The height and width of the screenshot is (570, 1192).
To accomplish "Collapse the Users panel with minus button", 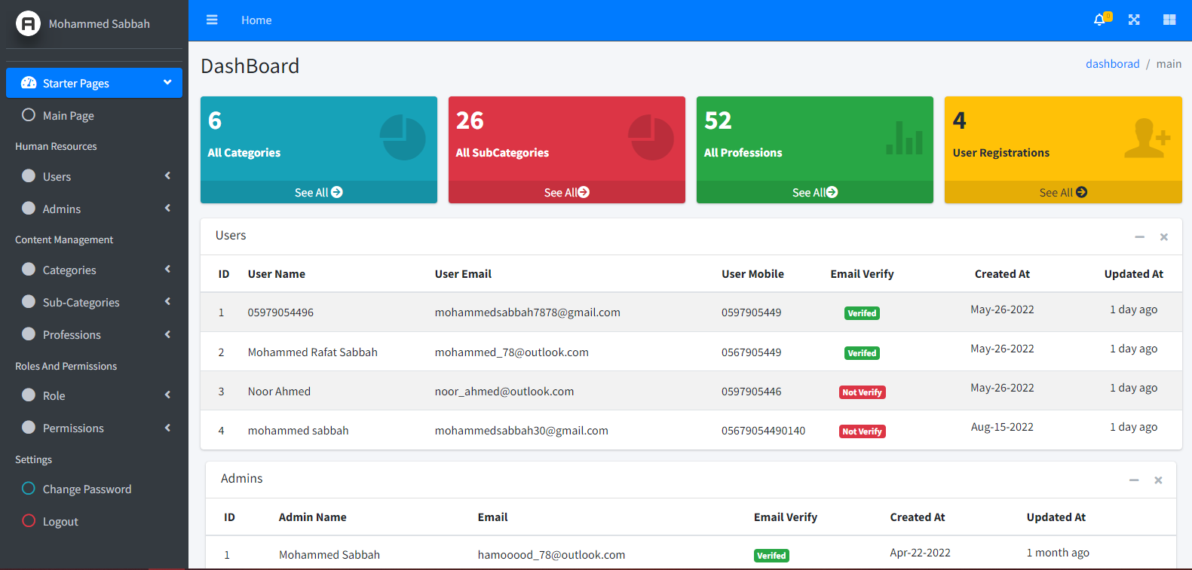I will (x=1139, y=237).
